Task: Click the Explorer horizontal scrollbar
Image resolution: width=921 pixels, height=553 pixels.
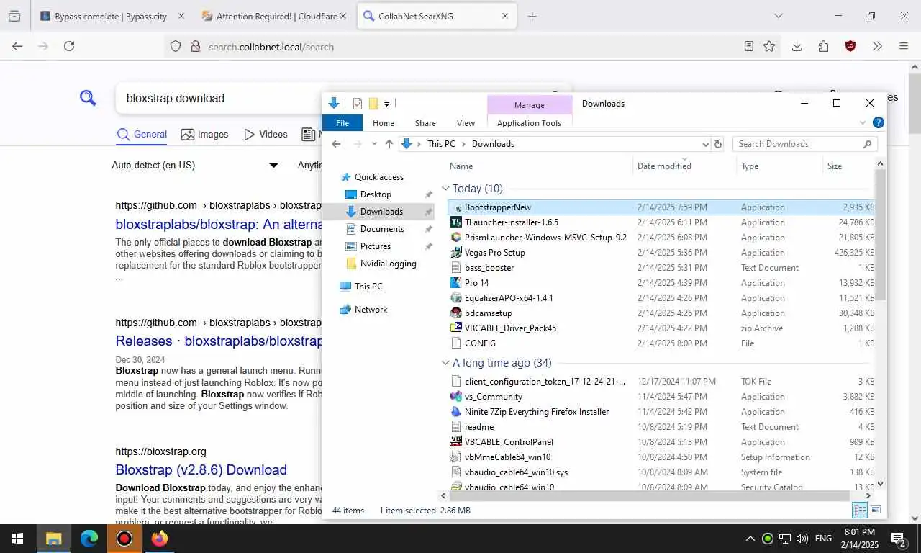Action: tap(650, 495)
